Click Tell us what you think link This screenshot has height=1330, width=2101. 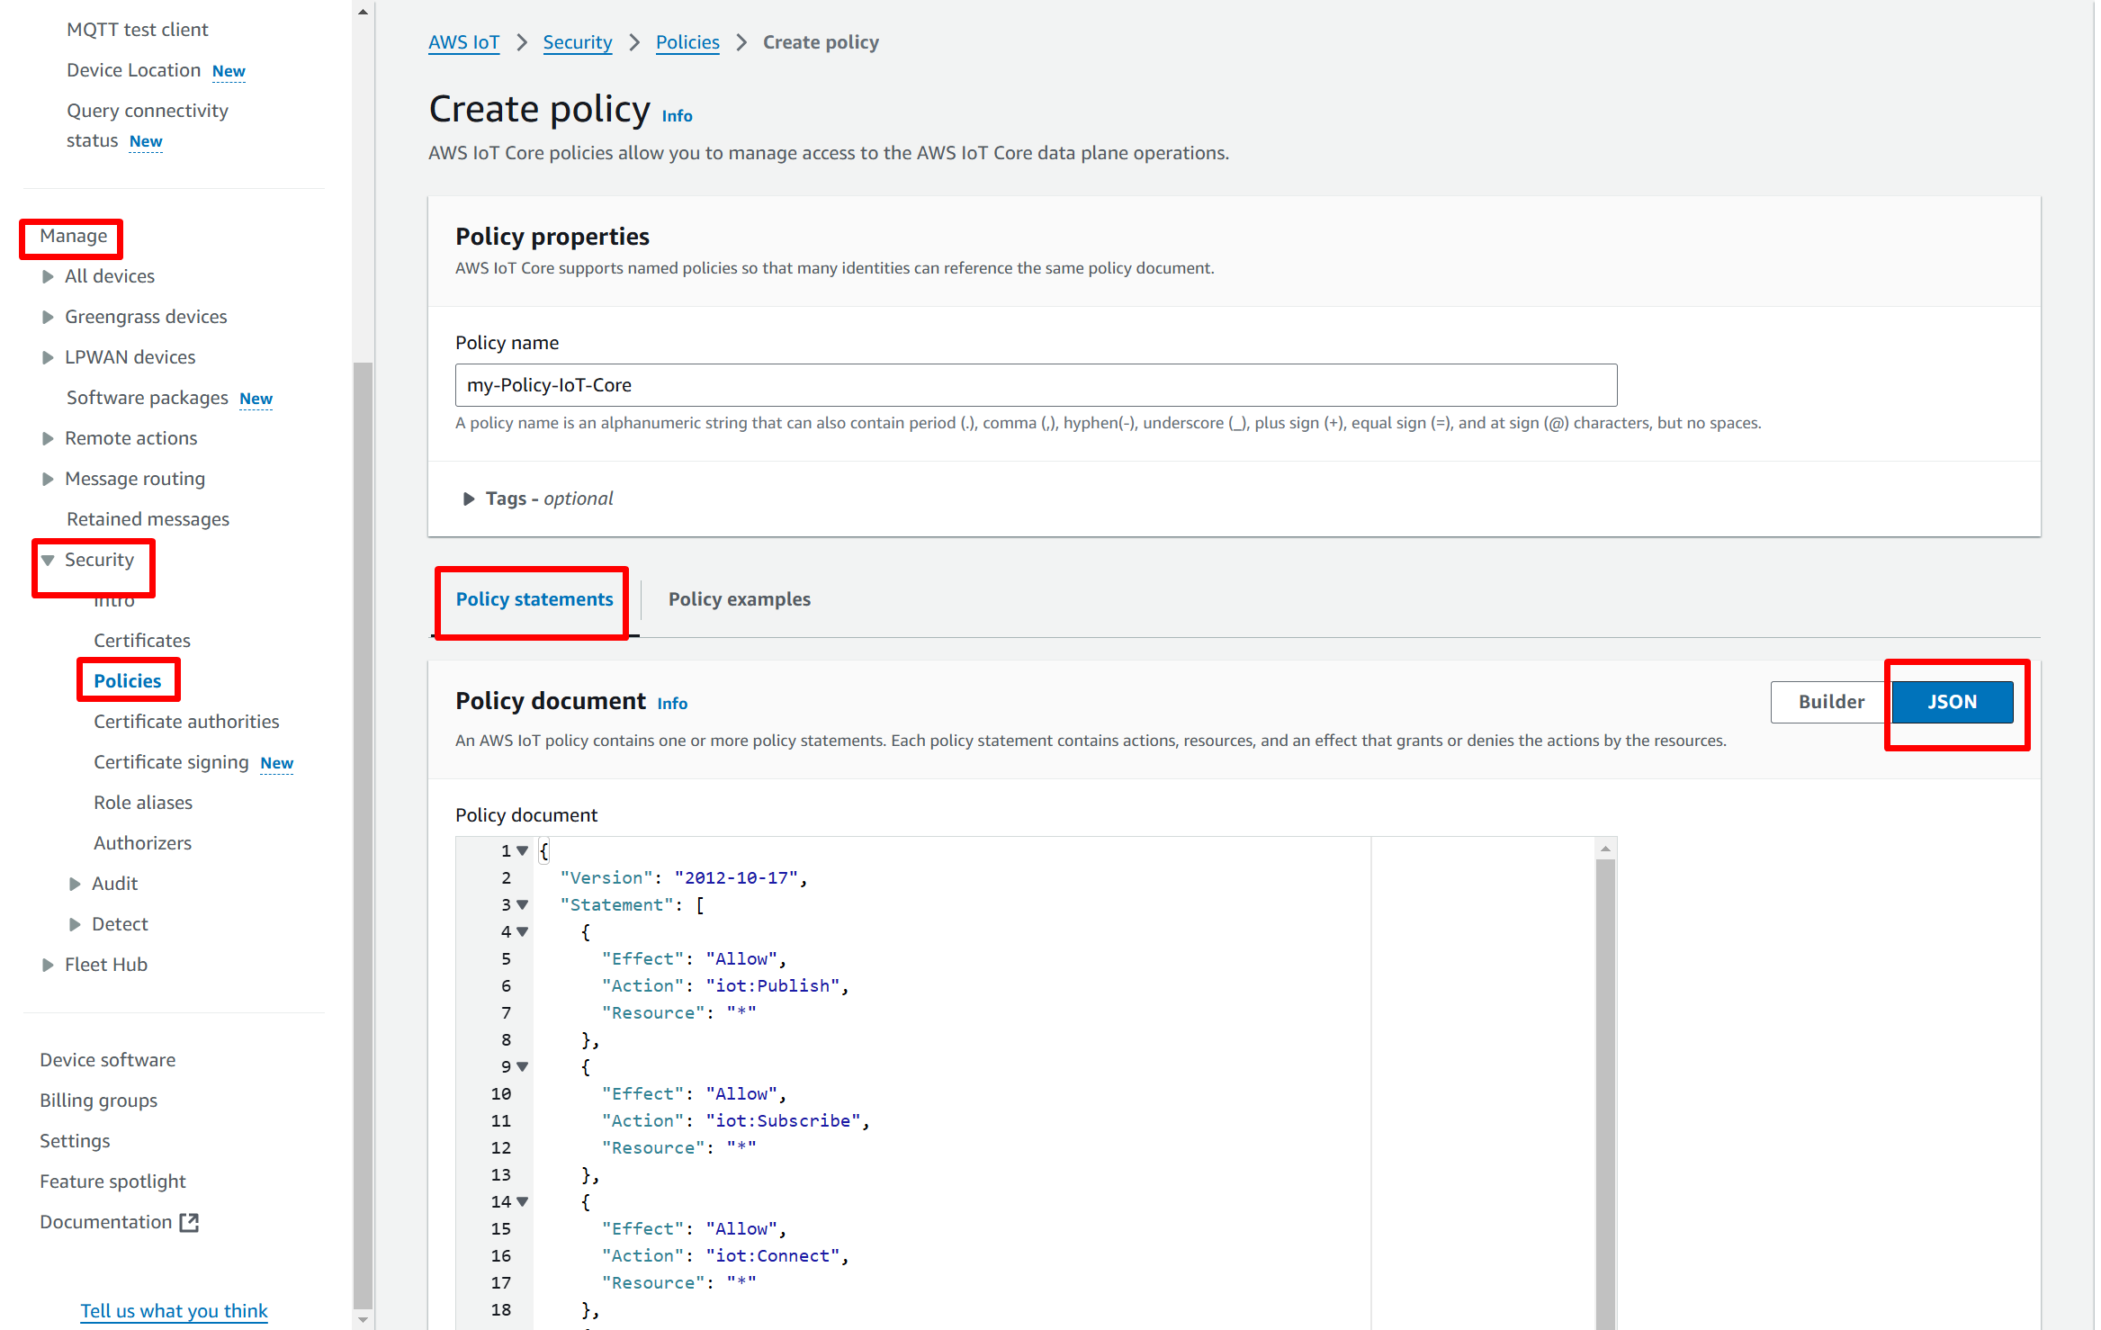coord(174,1311)
